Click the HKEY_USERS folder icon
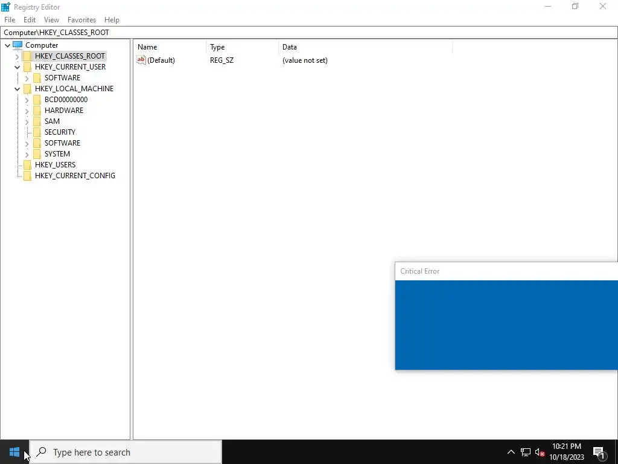 point(27,164)
